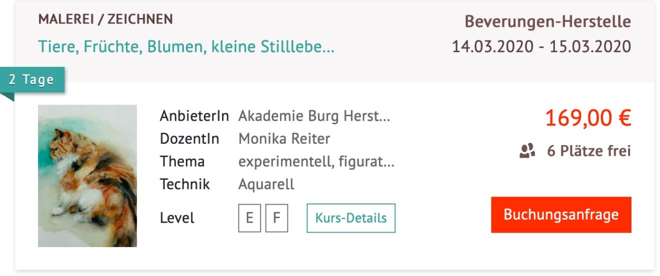The width and height of the screenshot is (660, 276).
Task: Click the Aquarell technique value
Action: (x=266, y=184)
